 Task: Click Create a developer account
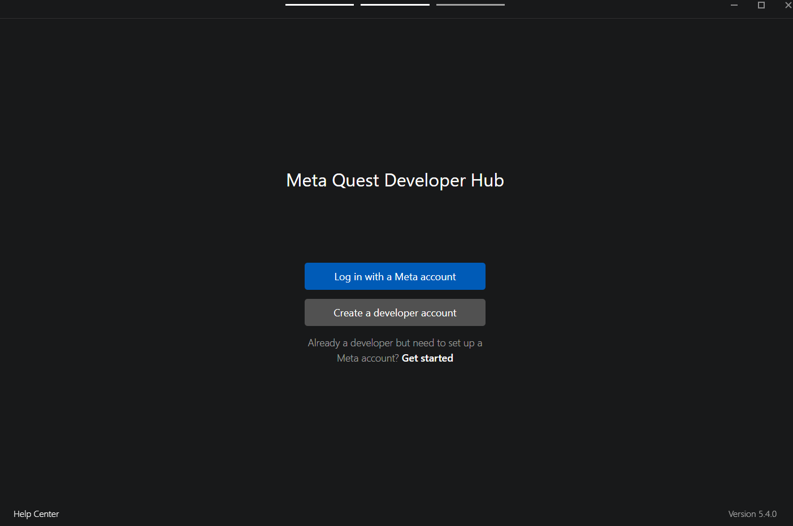point(395,312)
